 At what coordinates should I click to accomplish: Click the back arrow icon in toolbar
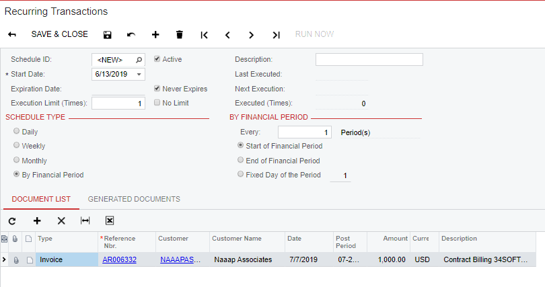point(12,34)
